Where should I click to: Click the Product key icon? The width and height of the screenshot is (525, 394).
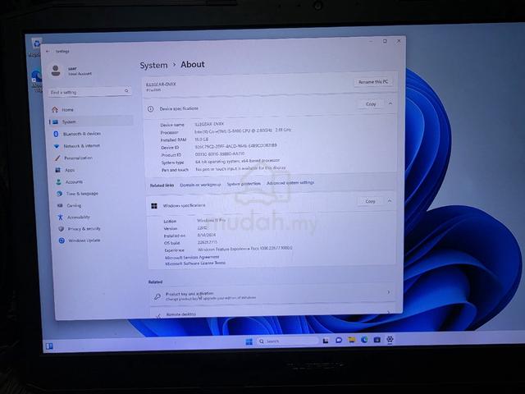click(x=157, y=296)
